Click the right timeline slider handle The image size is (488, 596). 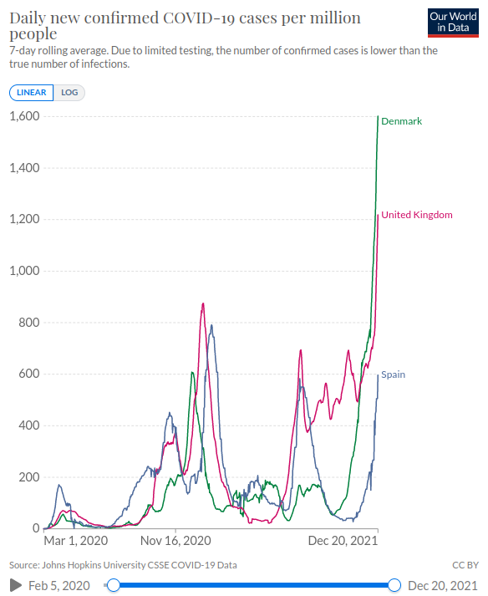click(x=394, y=585)
